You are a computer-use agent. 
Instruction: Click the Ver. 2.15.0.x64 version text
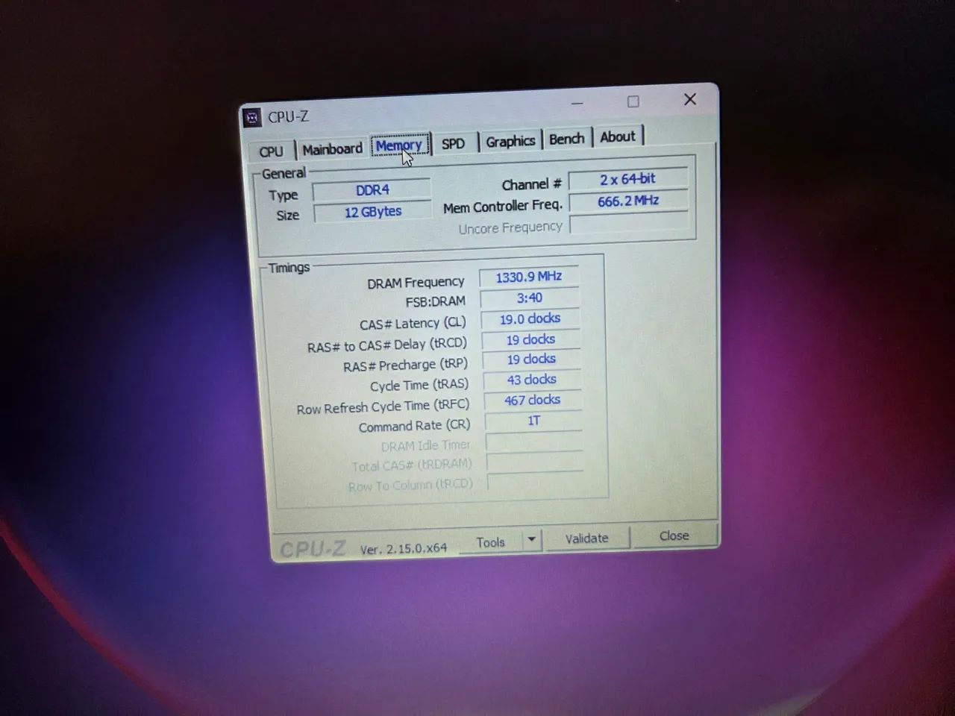404,548
